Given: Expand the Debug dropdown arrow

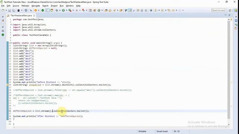Looking at the screenshot, I should [60, 10].
